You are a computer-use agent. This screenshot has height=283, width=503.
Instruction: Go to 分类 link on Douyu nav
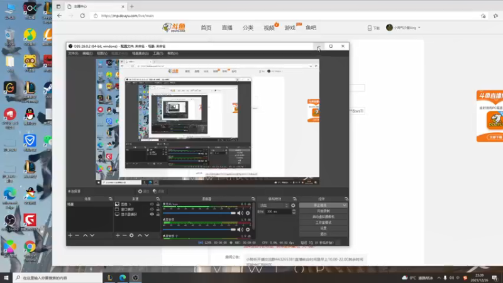(x=248, y=28)
